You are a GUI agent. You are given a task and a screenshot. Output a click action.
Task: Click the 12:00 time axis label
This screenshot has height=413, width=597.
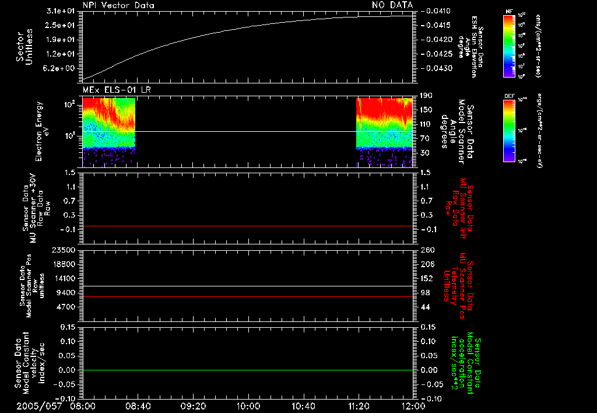pos(413,407)
